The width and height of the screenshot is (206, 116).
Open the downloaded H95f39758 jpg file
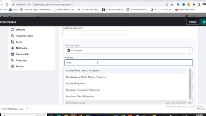click(12, 109)
